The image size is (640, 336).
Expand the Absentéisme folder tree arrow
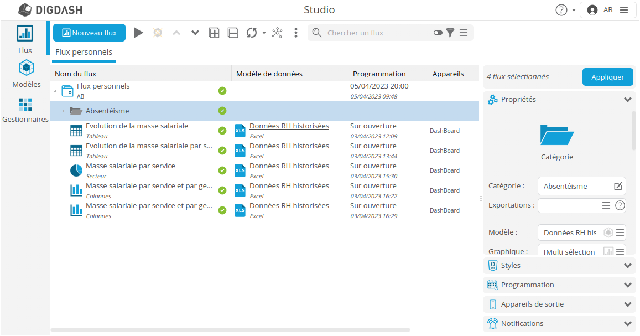point(63,111)
